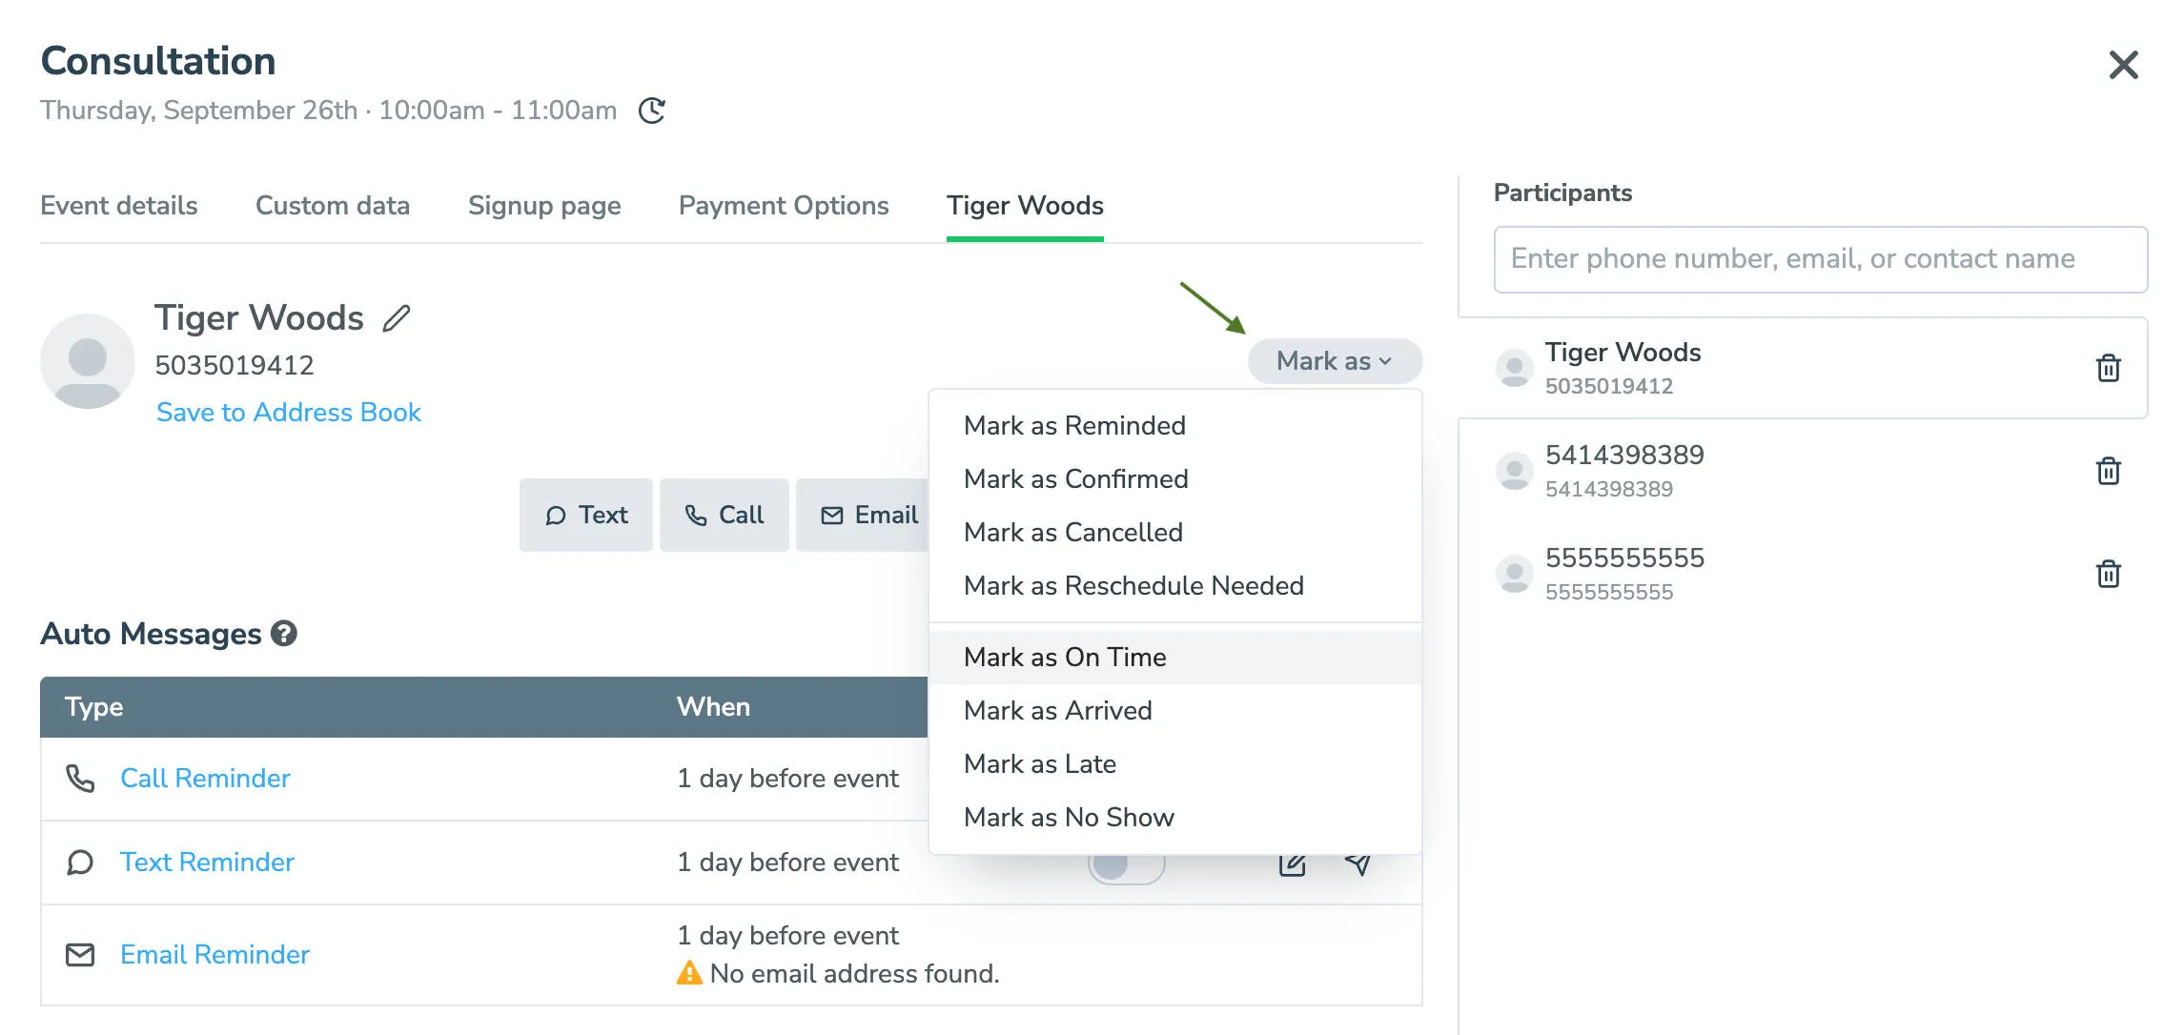Click the Text action for Tiger Woods
The width and height of the screenshot is (2164, 1035).
click(x=585, y=515)
